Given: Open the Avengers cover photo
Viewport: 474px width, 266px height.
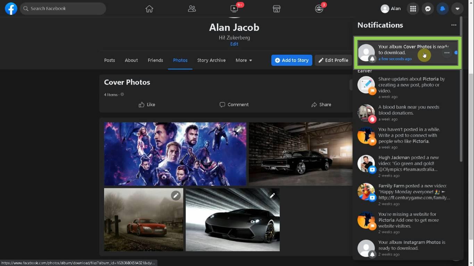Looking at the screenshot, I should point(175,154).
